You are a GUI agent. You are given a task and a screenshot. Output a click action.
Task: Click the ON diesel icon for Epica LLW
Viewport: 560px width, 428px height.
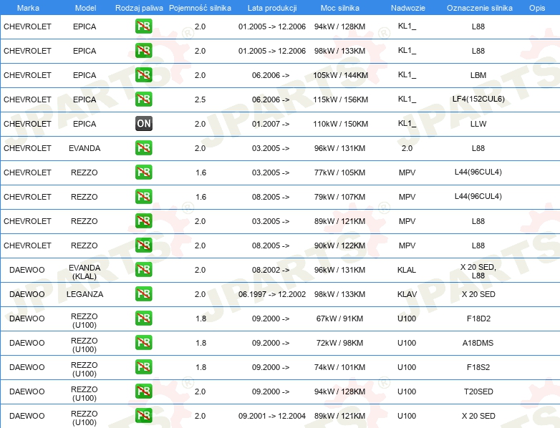click(143, 124)
